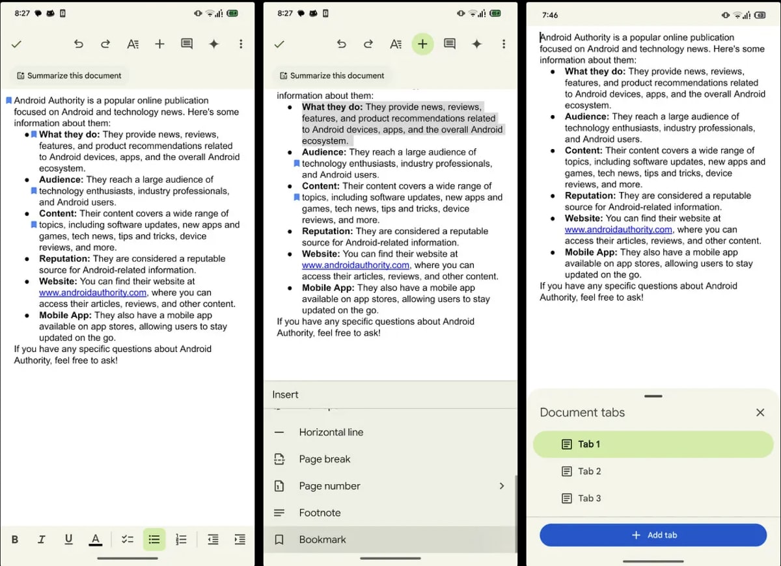781x566 pixels.
Task: Expand the Page number submenu
Action: pos(501,486)
